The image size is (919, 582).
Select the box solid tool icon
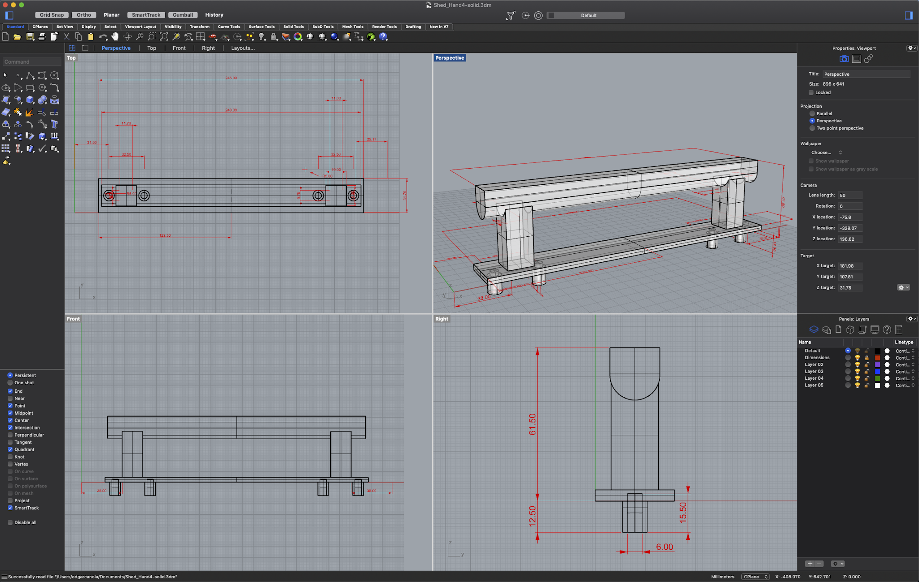pos(30,100)
